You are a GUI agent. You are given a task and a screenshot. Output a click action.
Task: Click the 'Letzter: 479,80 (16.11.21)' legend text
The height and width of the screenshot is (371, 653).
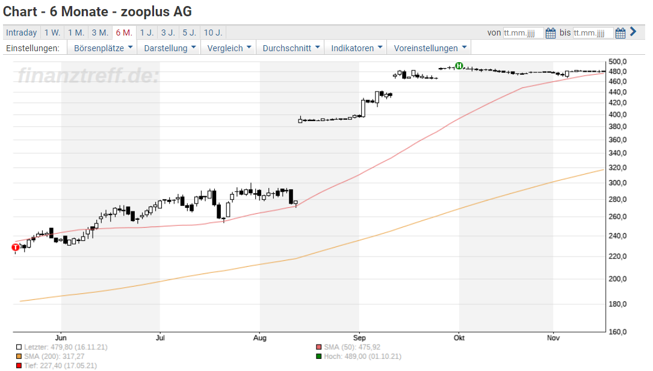click(66, 347)
